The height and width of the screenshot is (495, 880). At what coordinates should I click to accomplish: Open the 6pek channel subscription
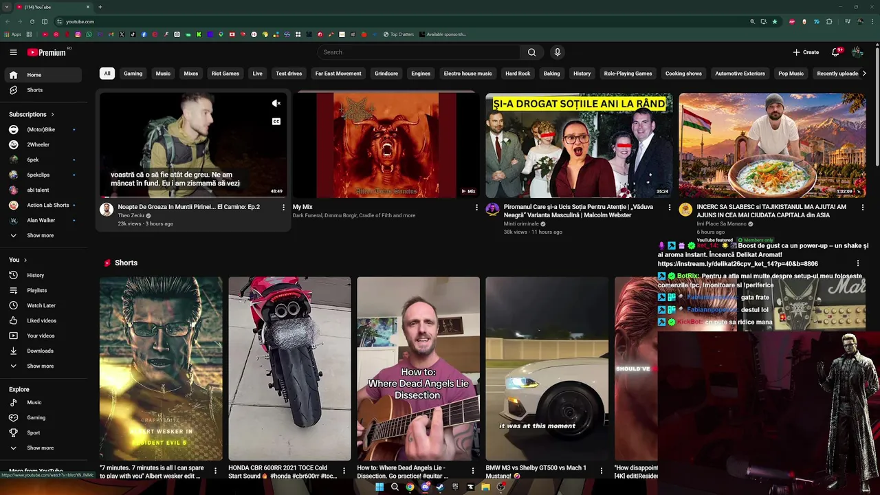43,159
